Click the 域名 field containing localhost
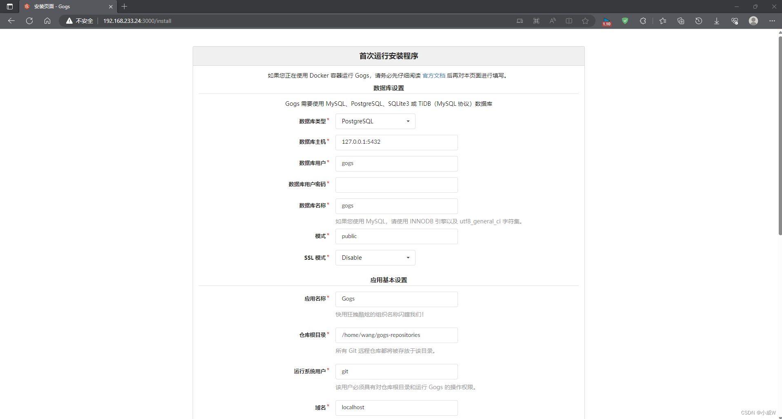Viewport: 782px width, 419px height. (x=397, y=408)
